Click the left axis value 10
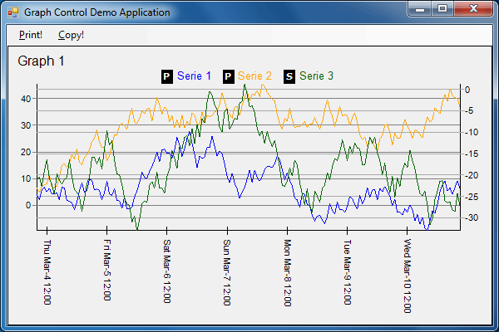The height and width of the screenshot is (332, 499). click(x=26, y=179)
